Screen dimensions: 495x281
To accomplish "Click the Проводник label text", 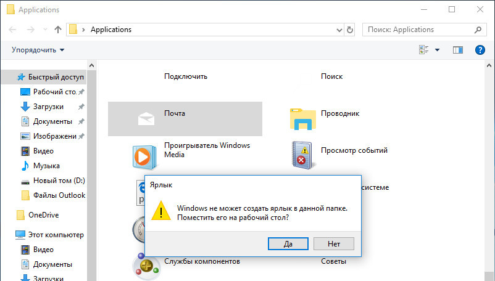I will pos(340,113).
